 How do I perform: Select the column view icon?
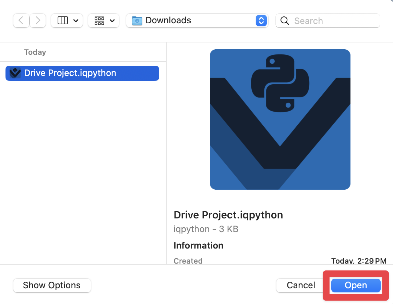coord(62,21)
